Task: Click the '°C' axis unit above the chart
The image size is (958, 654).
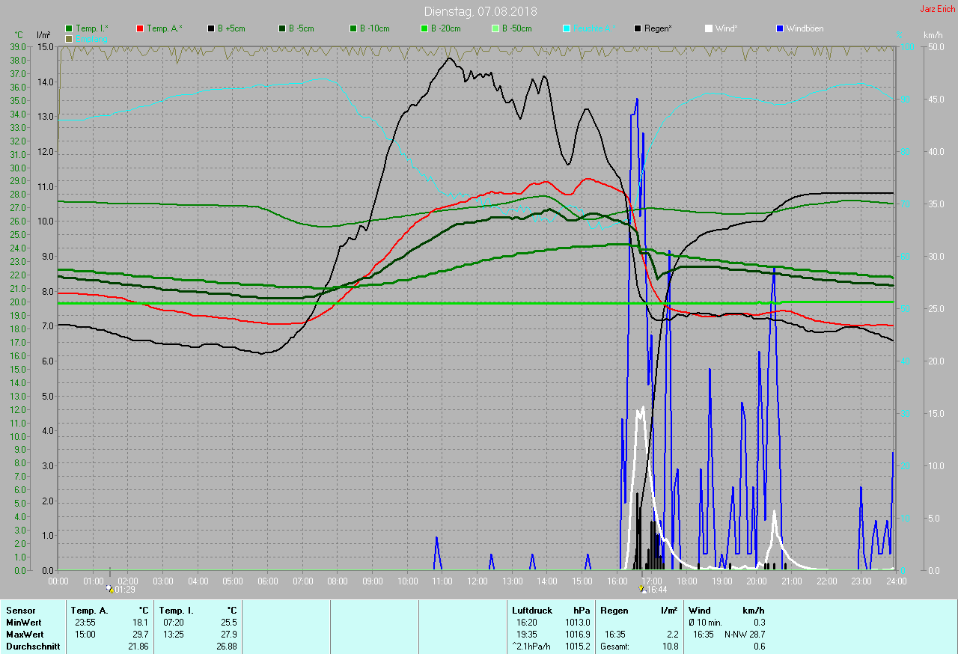Action: (19, 35)
